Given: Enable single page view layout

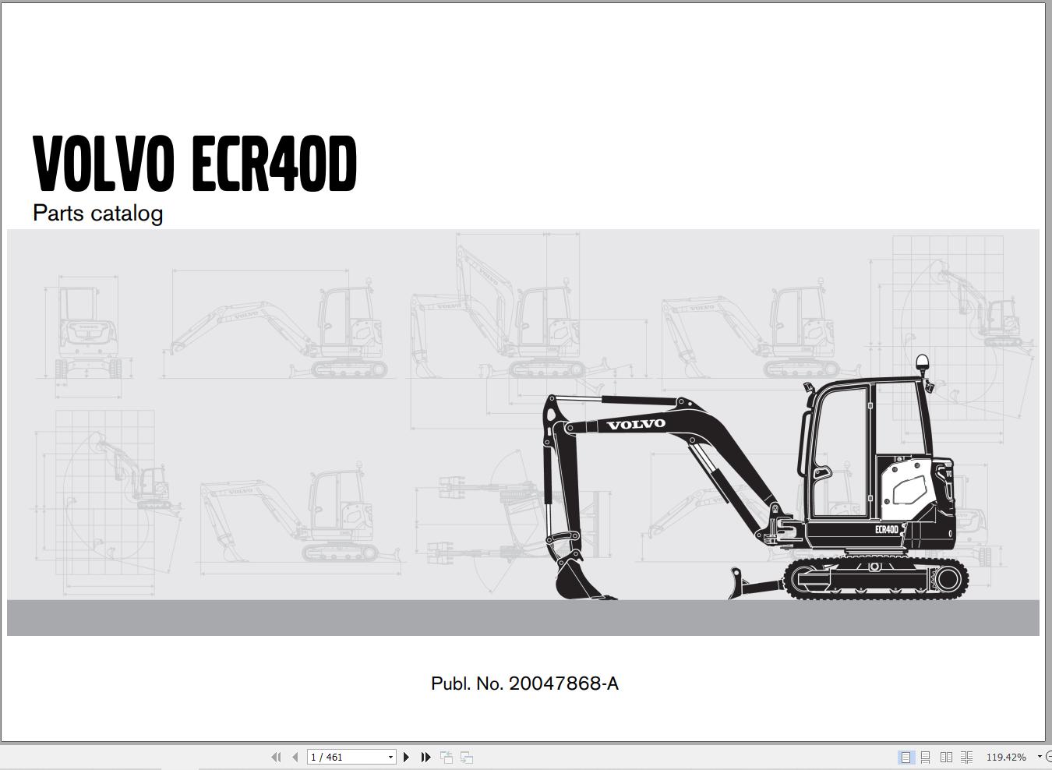Looking at the screenshot, I should coord(905,756).
